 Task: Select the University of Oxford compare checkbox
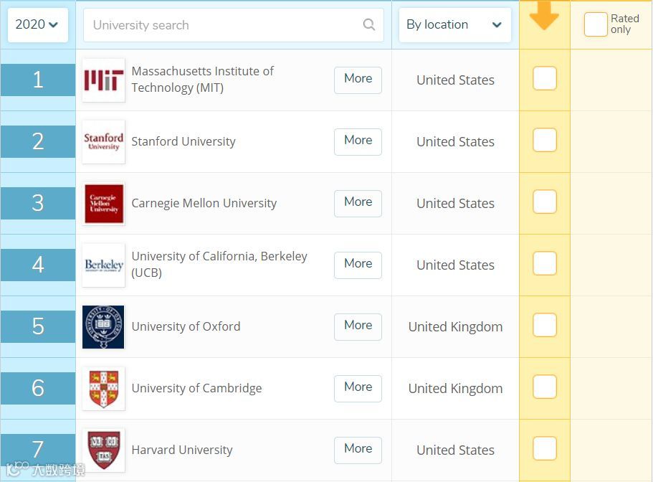coord(545,325)
